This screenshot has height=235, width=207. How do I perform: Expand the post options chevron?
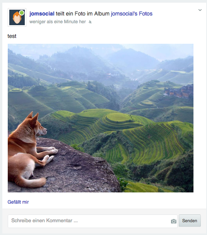200,10
